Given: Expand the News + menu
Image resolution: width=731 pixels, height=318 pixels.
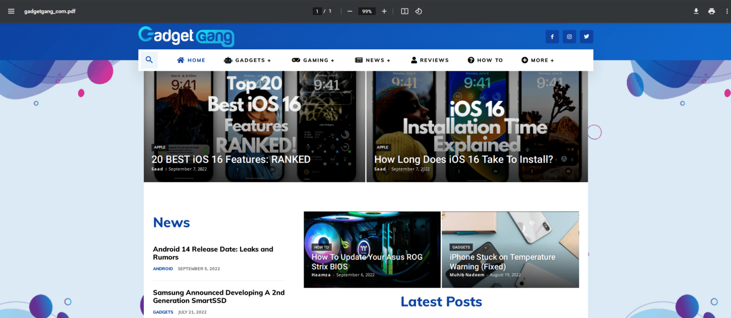Looking at the screenshot, I should click(373, 60).
